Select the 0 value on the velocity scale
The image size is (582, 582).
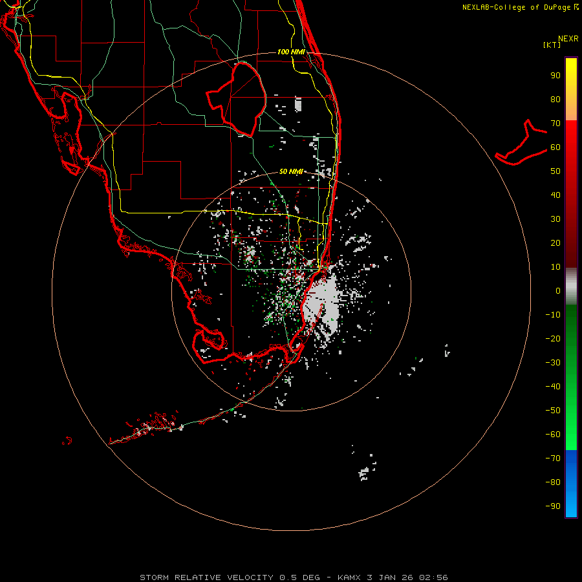(558, 290)
